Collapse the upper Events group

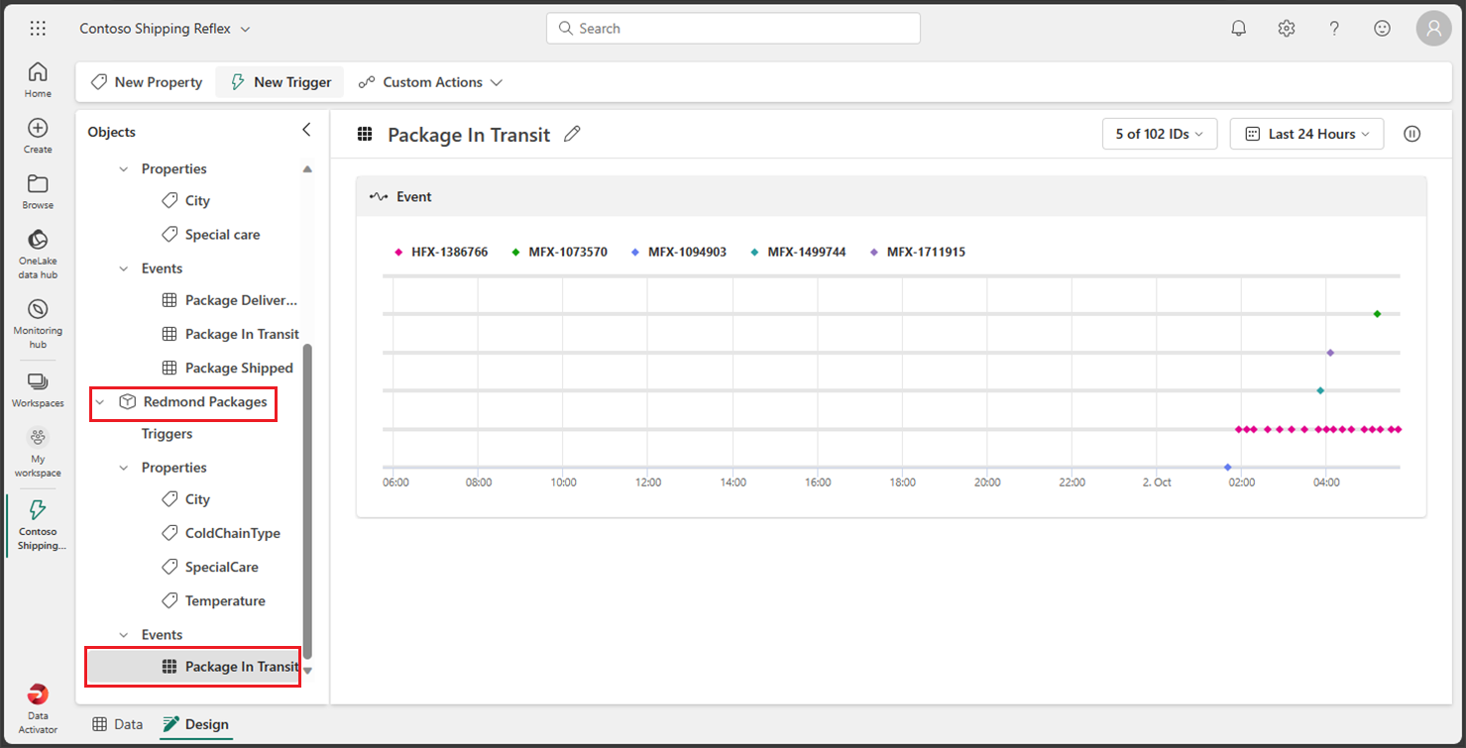pyautogui.click(x=124, y=268)
